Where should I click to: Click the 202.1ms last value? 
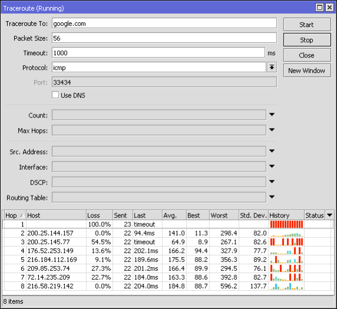[146, 251]
